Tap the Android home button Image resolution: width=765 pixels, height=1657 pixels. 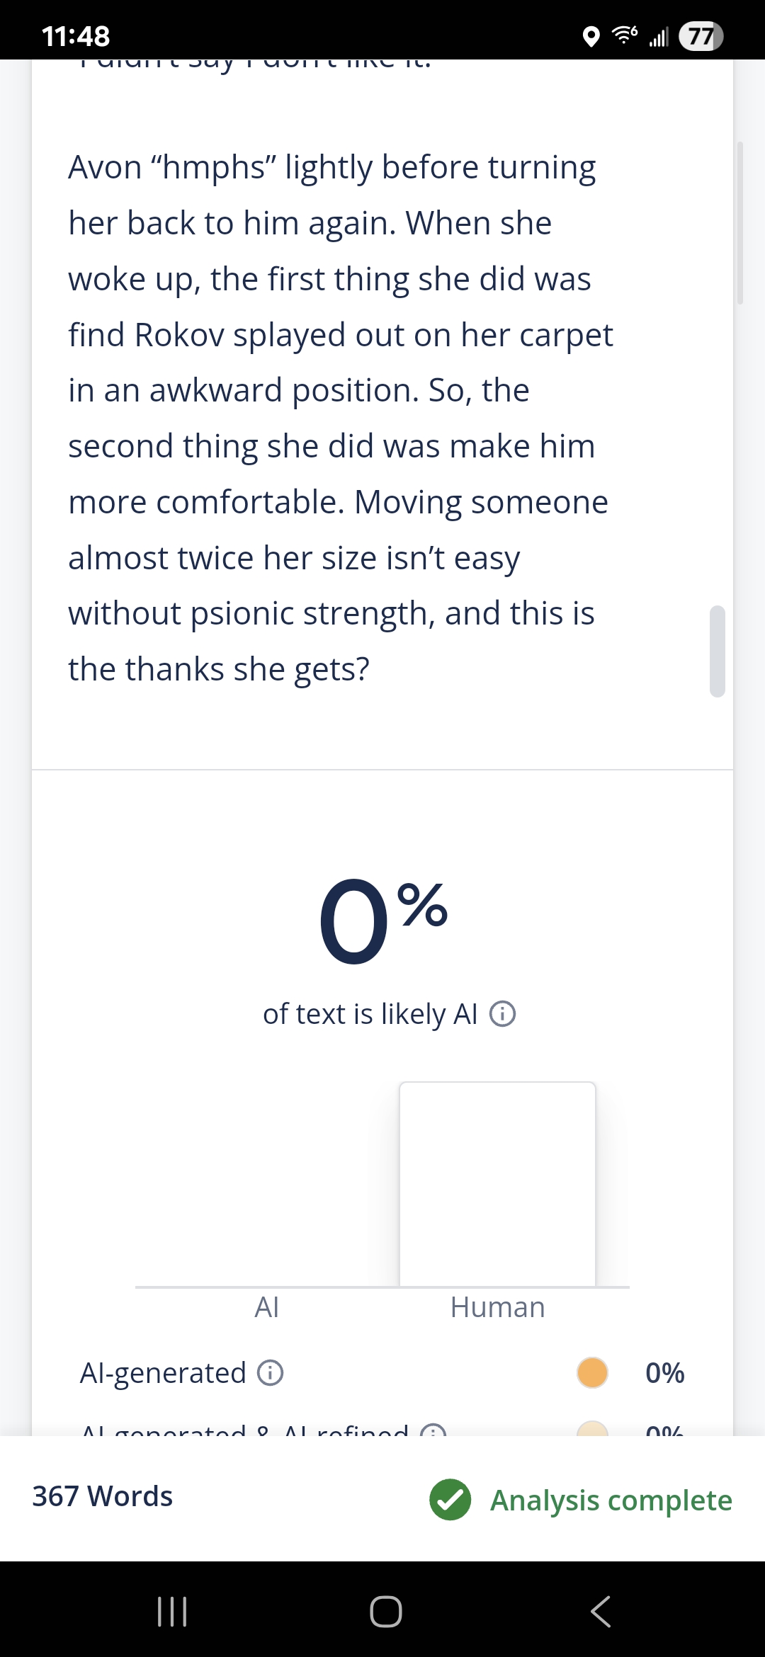pyautogui.click(x=385, y=1611)
